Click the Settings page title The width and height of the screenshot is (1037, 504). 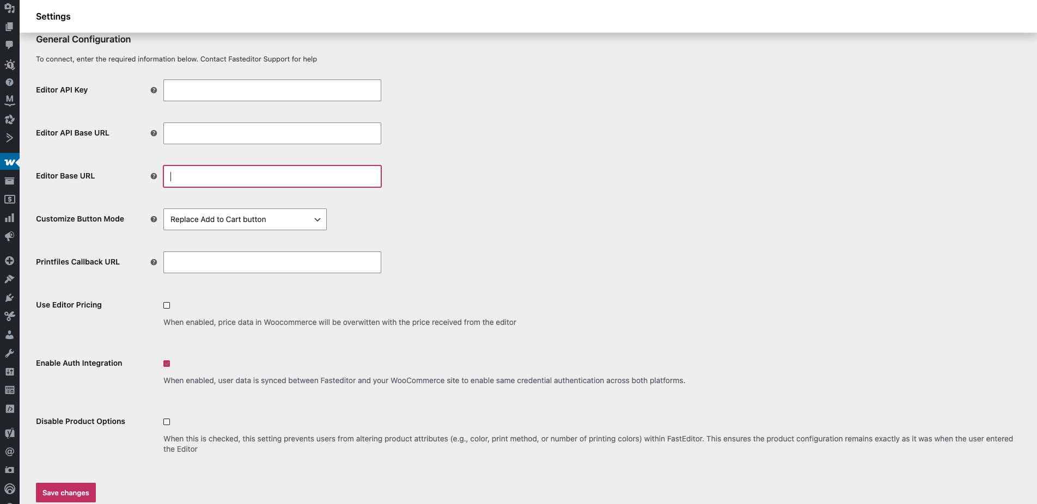pyautogui.click(x=53, y=16)
